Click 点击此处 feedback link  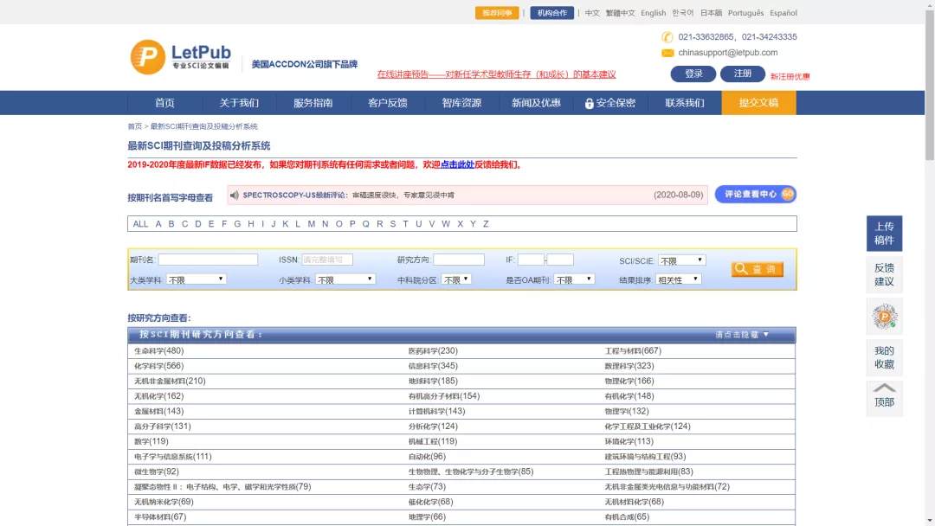tap(457, 164)
